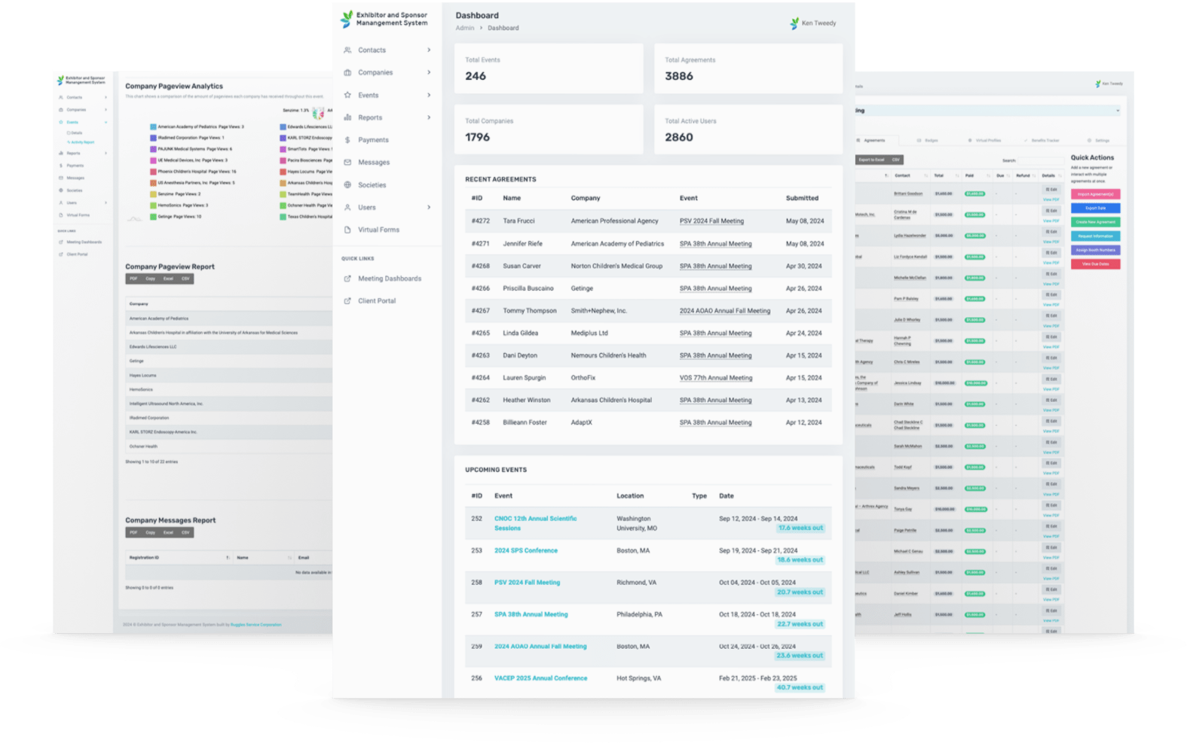Click the Search field in agreements table
Viewport: 1187px width, 743px height.
(x=1041, y=160)
